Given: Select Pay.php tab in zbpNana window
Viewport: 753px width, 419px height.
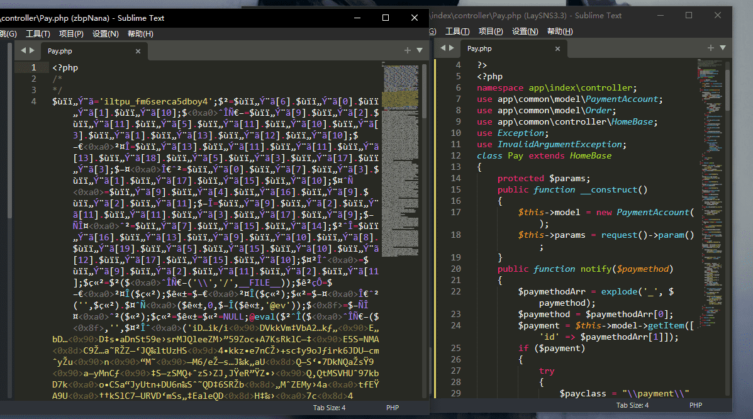Looking at the screenshot, I should click(x=60, y=51).
